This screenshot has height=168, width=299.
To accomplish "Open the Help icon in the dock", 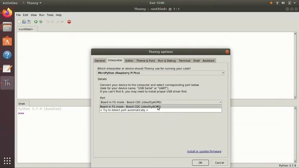I will click(x=7, y=55).
